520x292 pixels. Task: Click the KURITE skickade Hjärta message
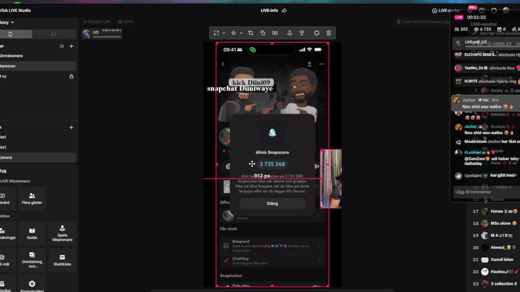487,81
